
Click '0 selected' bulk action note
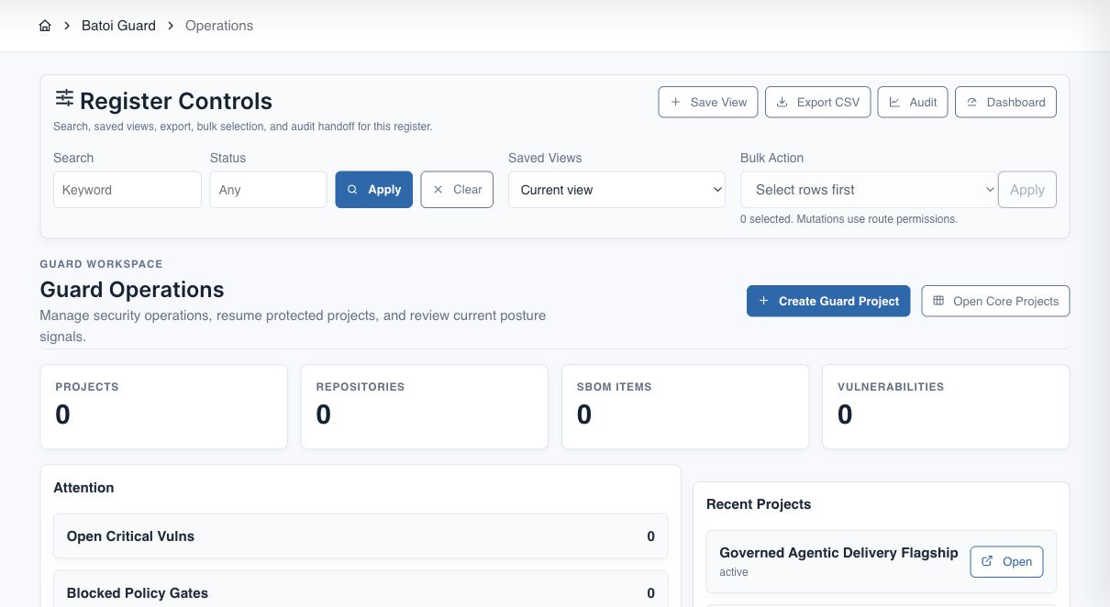[849, 219]
